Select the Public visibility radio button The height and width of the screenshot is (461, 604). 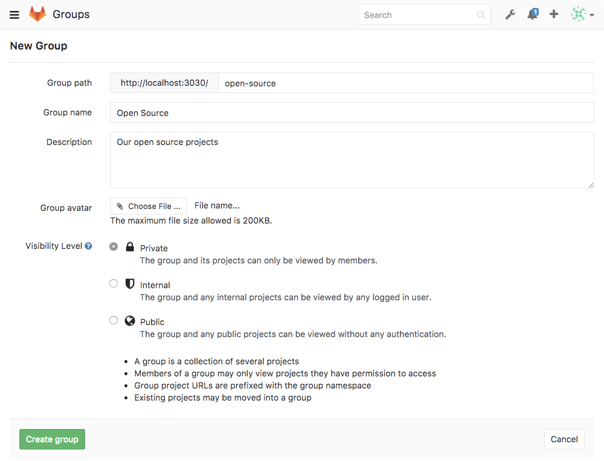point(114,320)
